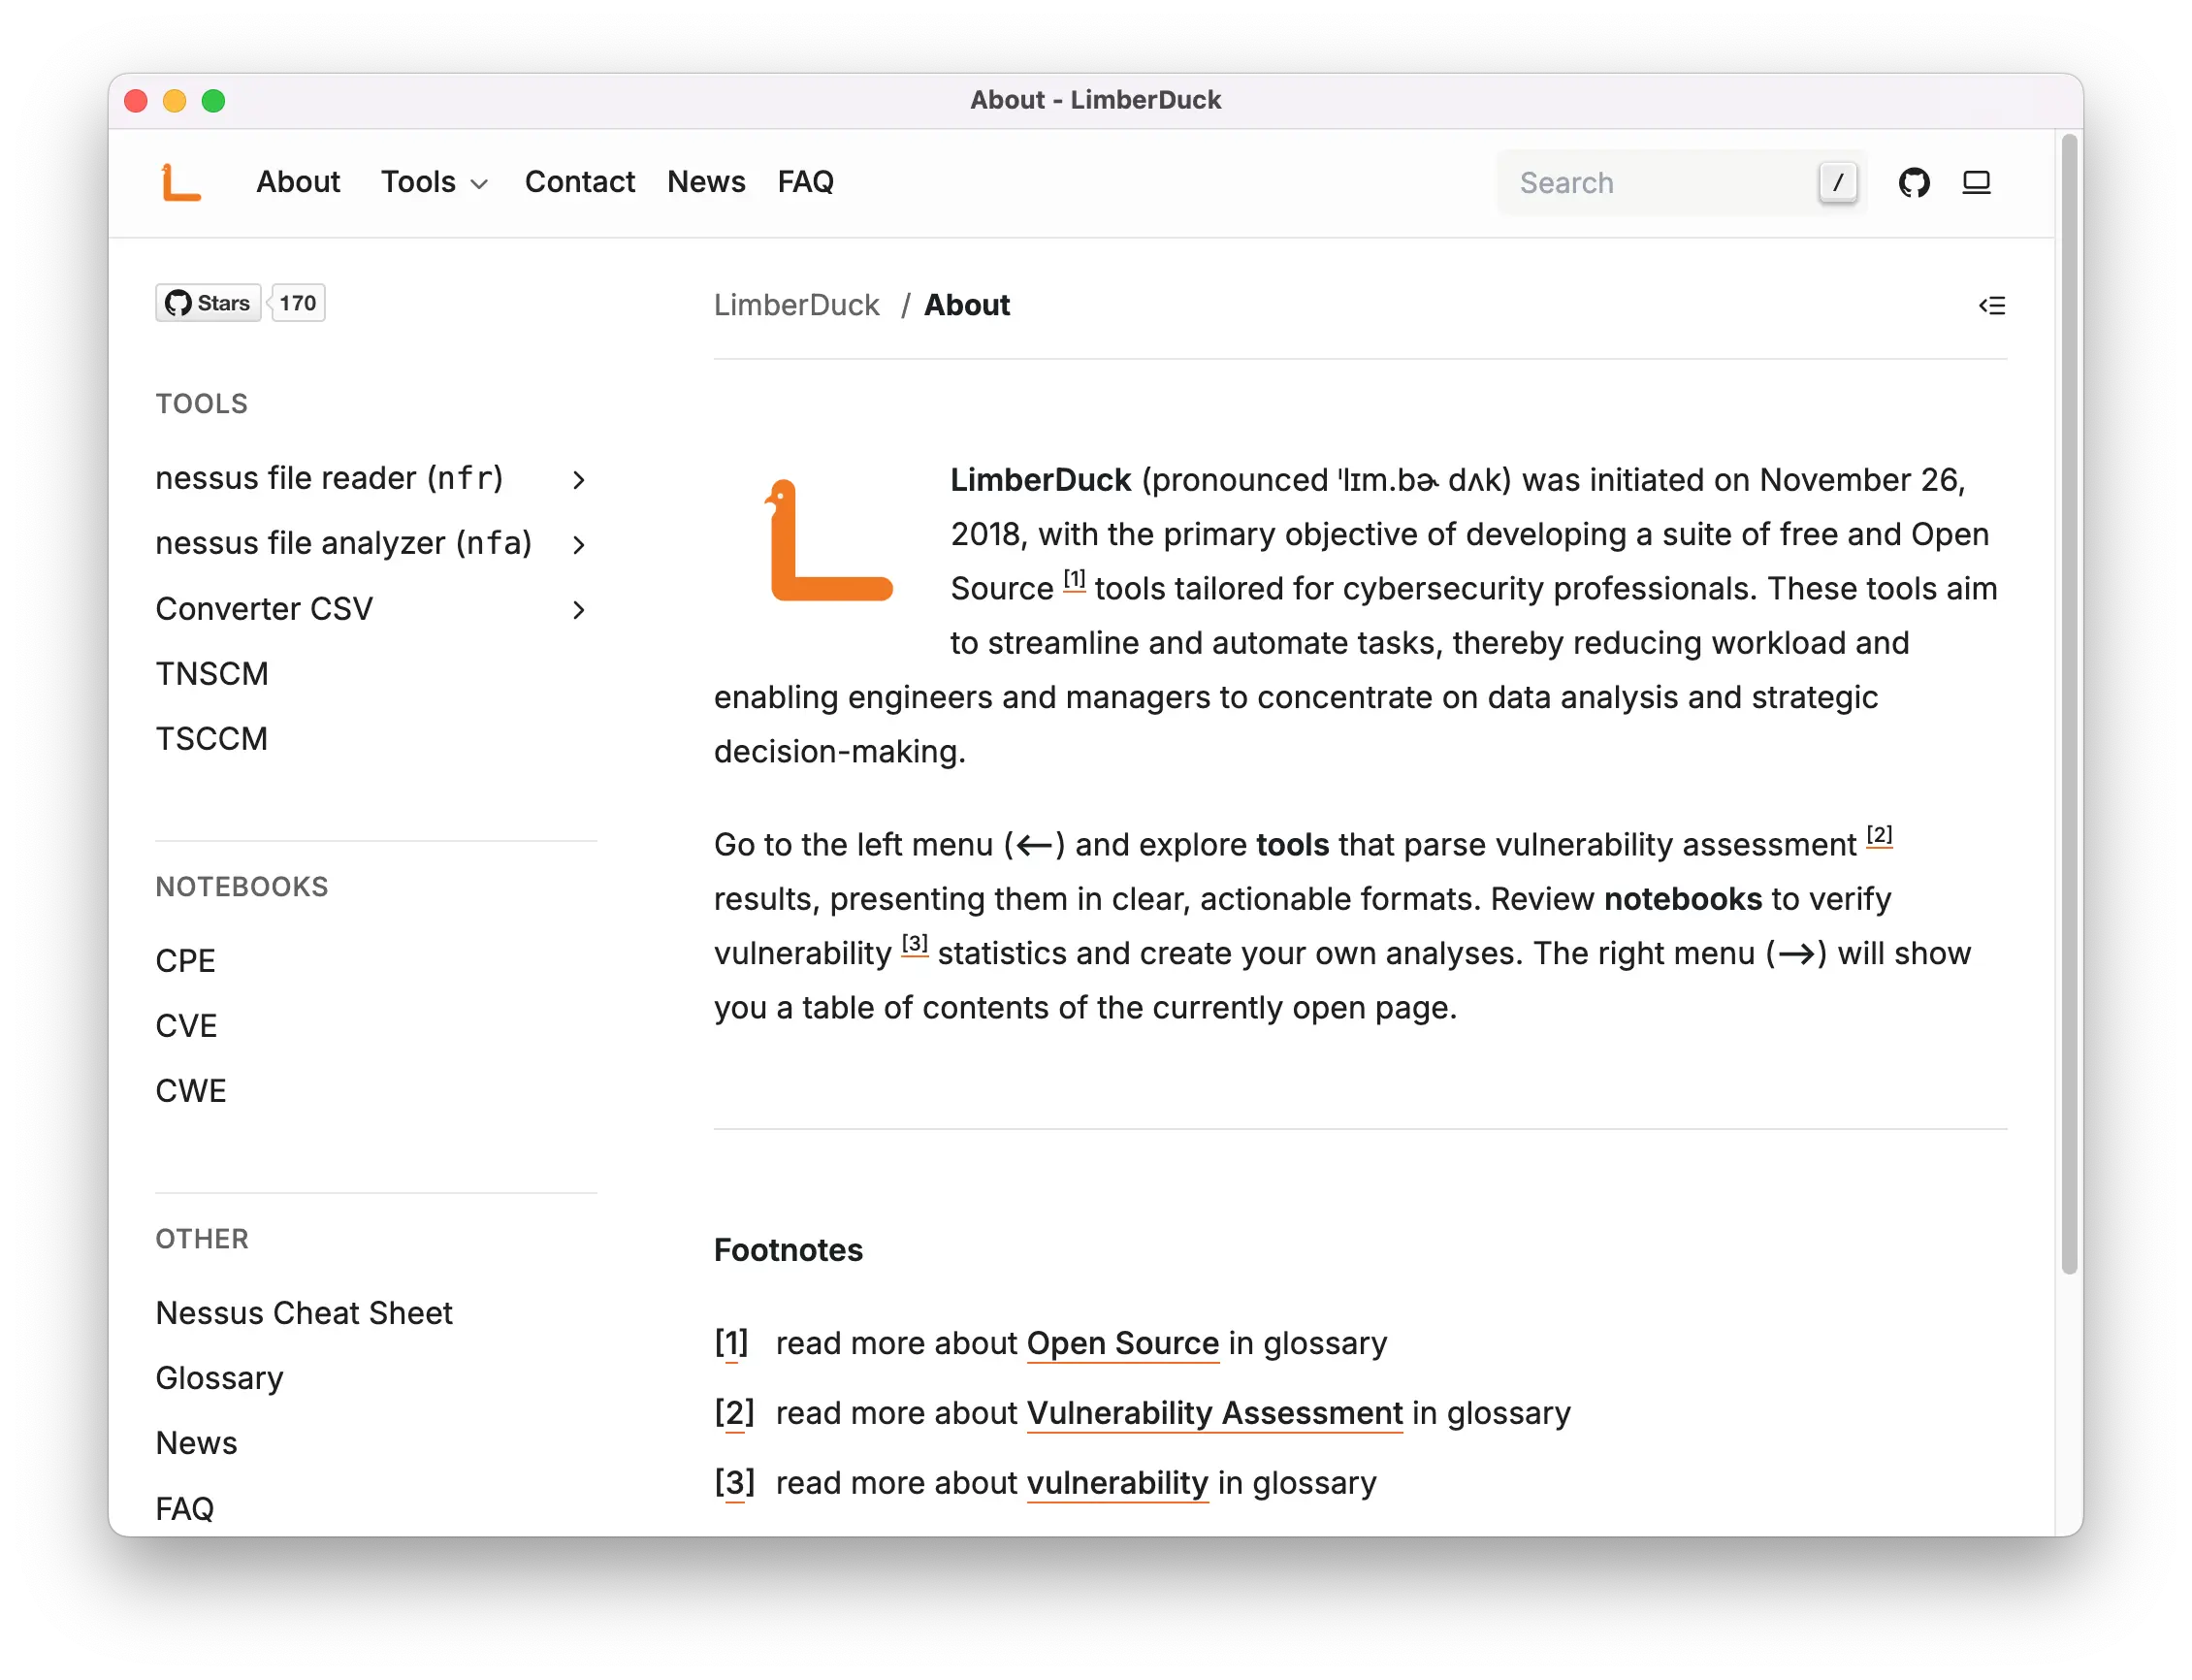Go to Contact page in navbar
This screenshot has height=1680, width=2192.
pyautogui.click(x=580, y=182)
